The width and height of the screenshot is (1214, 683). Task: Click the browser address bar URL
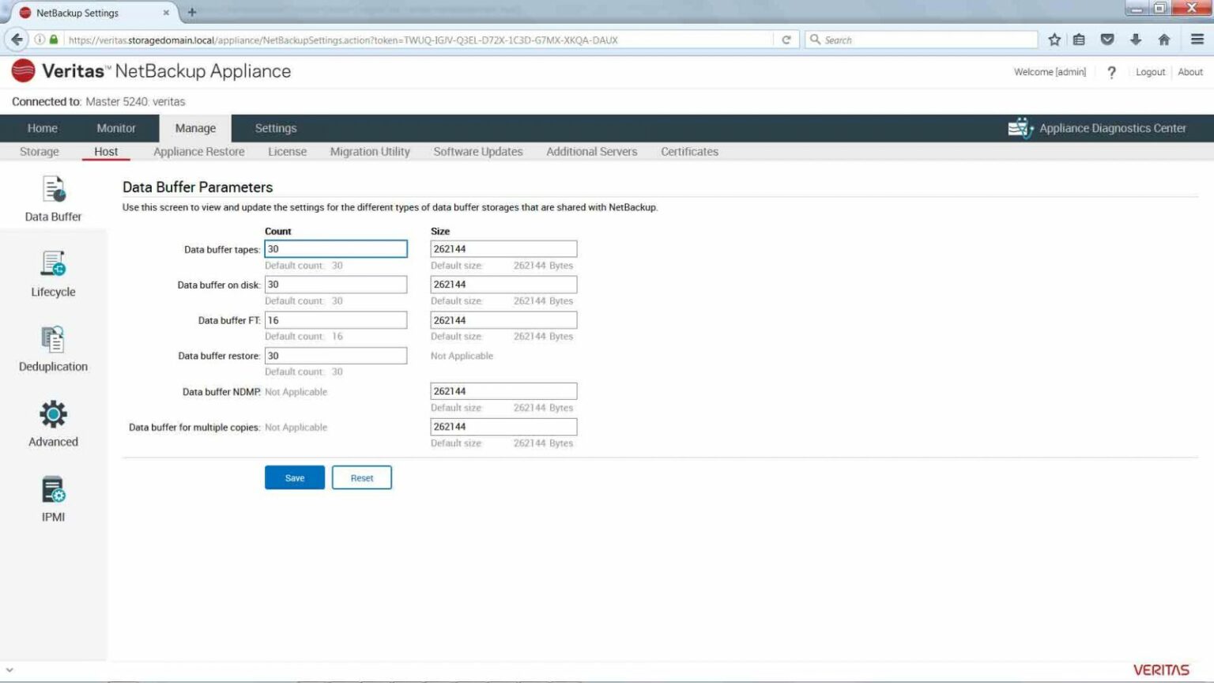(343, 40)
